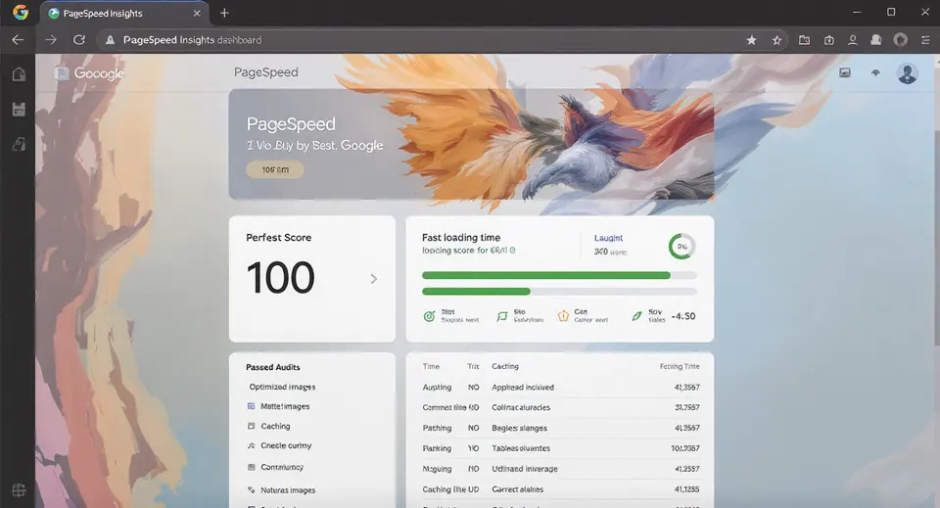Click the browser forward arrow
940x508 pixels.
pyautogui.click(x=51, y=39)
